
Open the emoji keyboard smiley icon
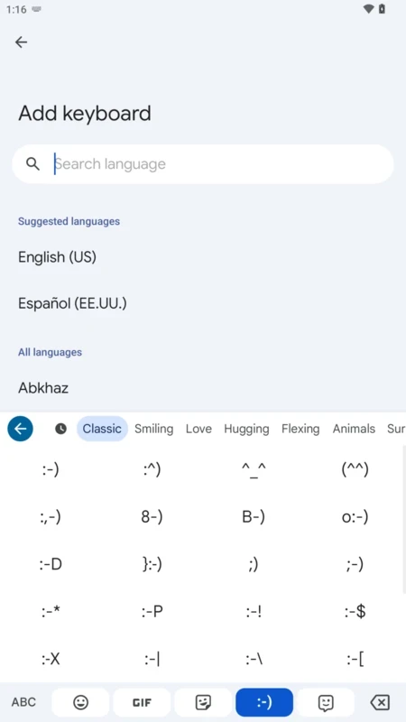pyautogui.click(x=80, y=702)
